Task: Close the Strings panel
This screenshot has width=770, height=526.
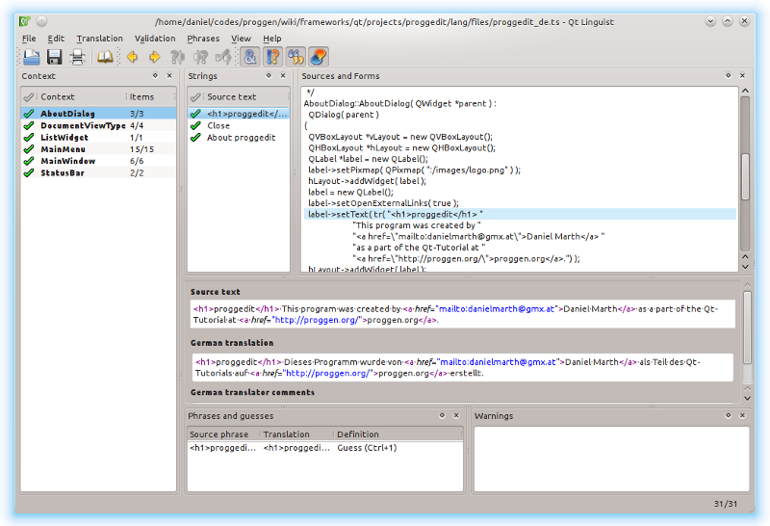Action: pyautogui.click(x=283, y=76)
